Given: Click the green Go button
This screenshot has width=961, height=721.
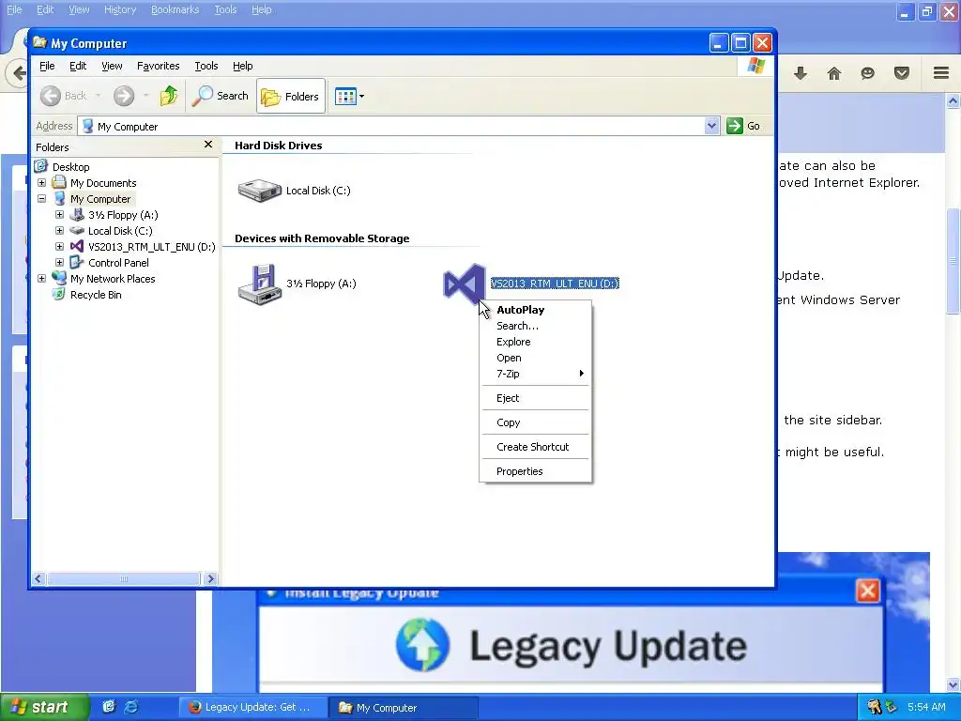Looking at the screenshot, I should (743, 127).
